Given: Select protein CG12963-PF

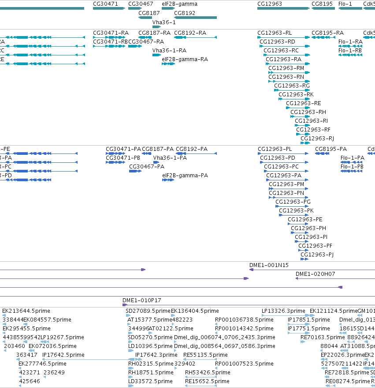Looking at the screenshot, I should (315, 246).
